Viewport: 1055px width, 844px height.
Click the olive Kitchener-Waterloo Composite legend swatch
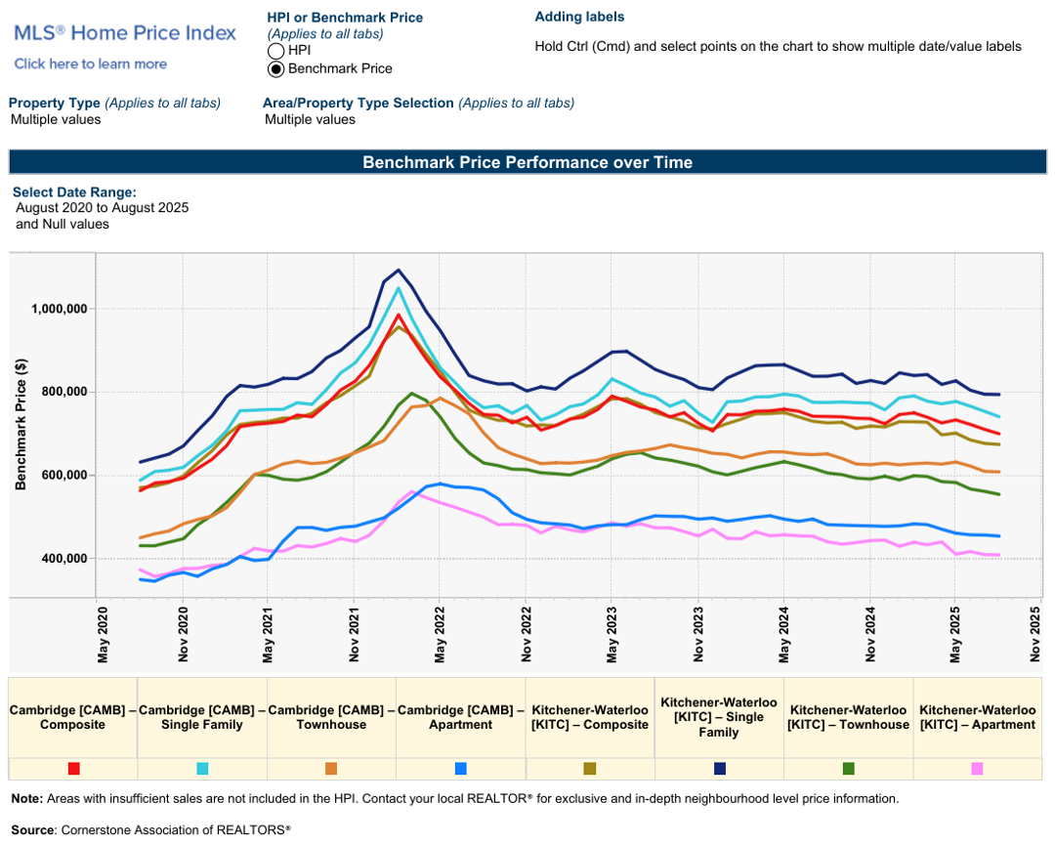point(589,769)
